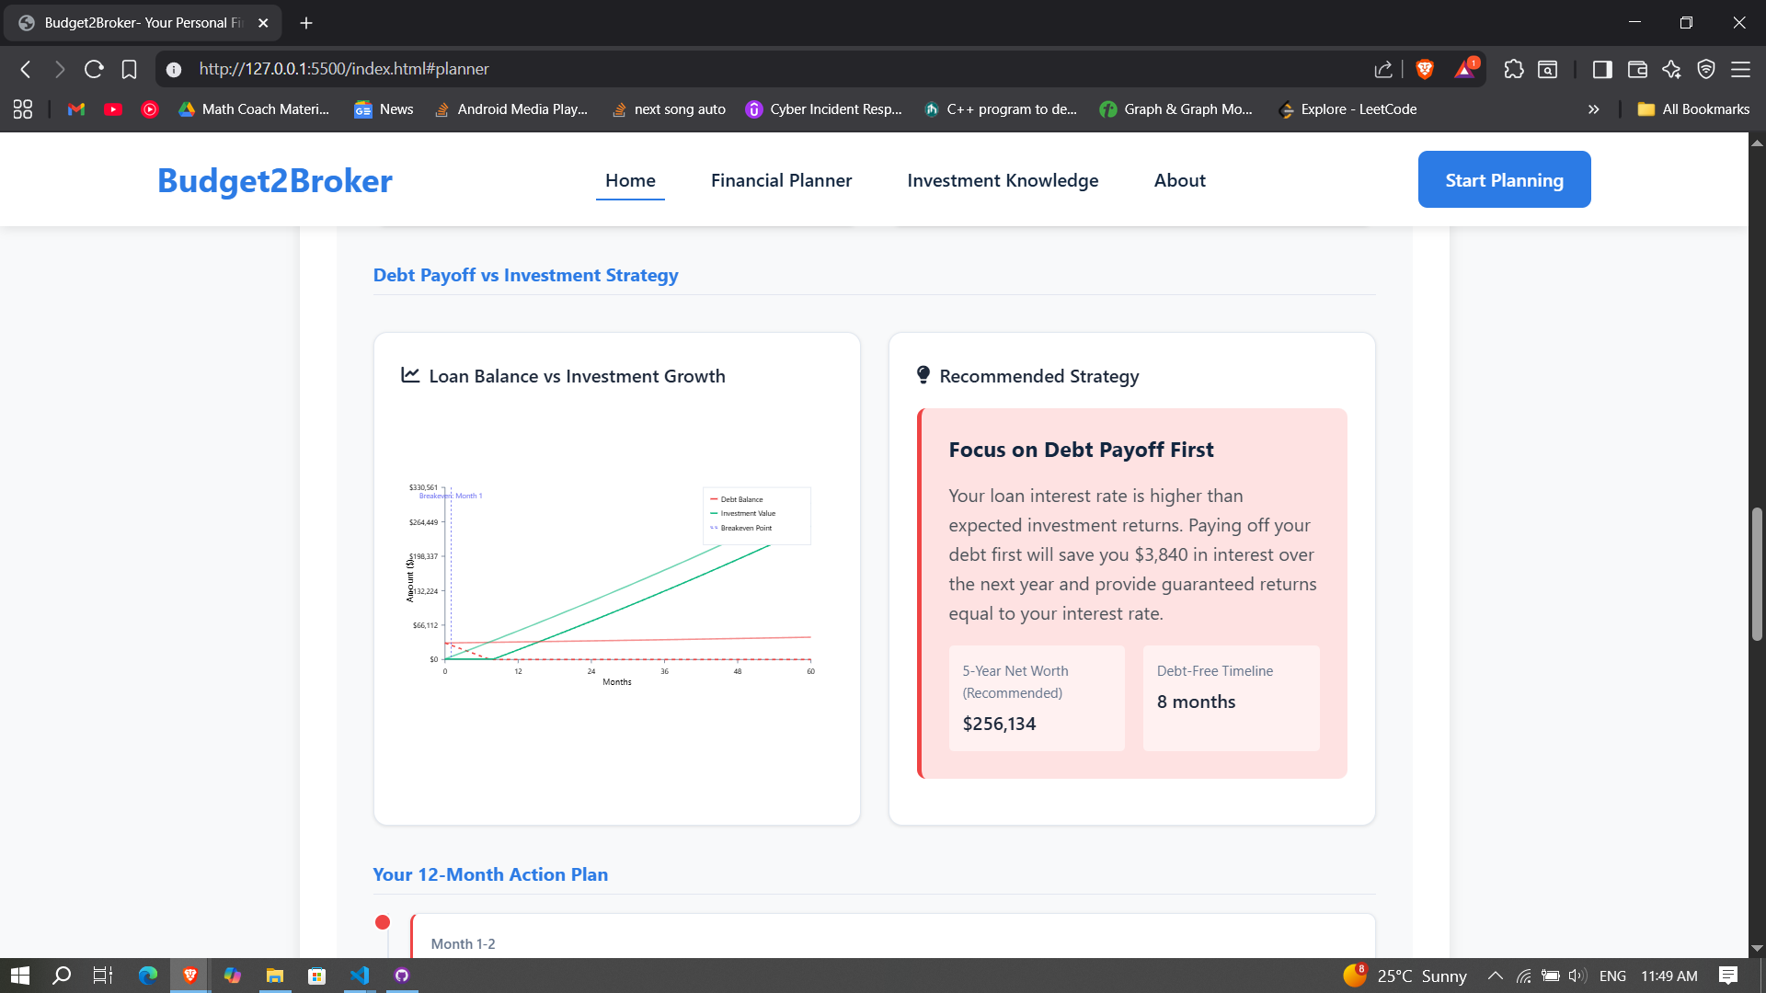Click the Start Planning button
This screenshot has width=1766, height=993.
click(x=1504, y=179)
